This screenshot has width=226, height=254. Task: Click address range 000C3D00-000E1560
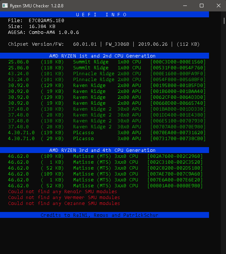click(178, 62)
